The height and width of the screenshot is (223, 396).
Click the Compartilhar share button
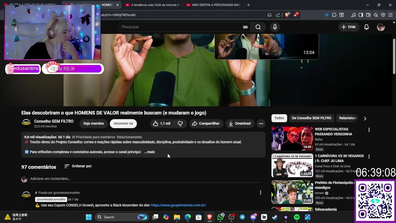(x=206, y=124)
